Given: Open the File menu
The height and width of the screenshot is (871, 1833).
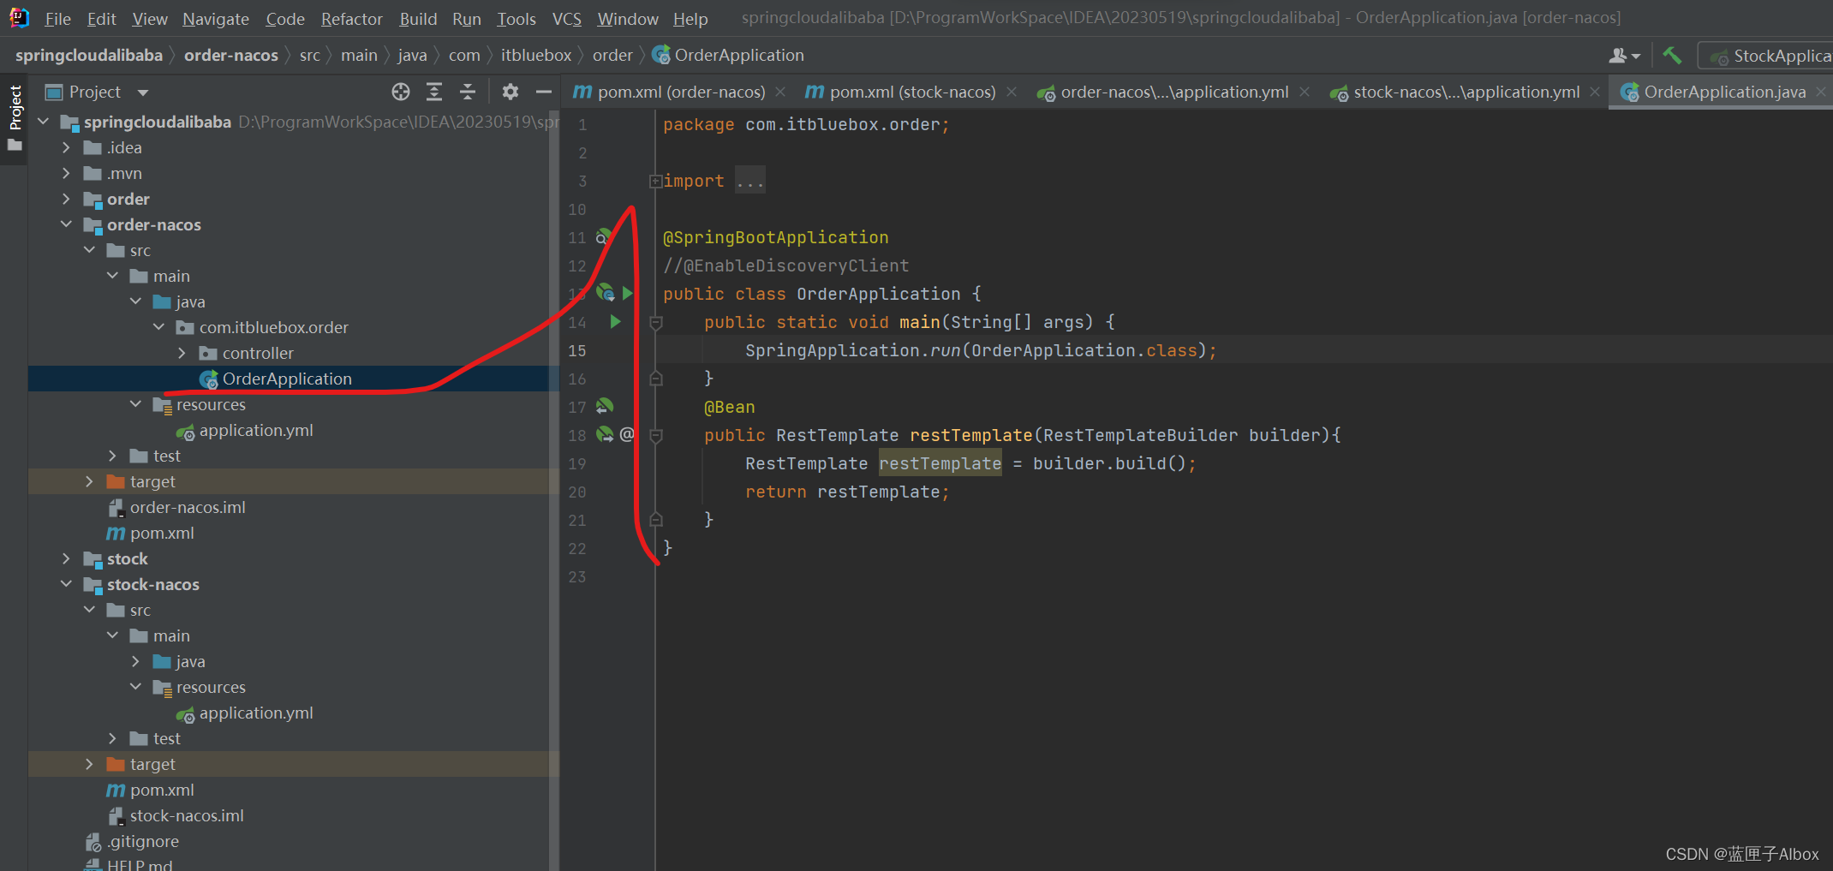Looking at the screenshot, I should (57, 19).
